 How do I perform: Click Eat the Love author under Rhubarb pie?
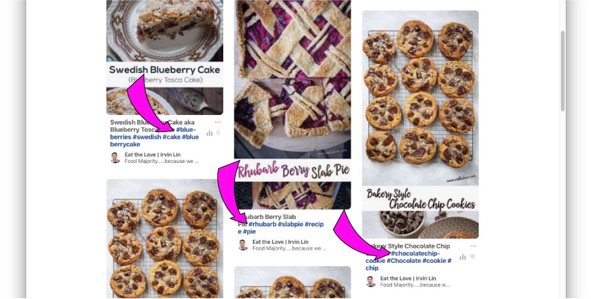pyautogui.click(x=280, y=242)
